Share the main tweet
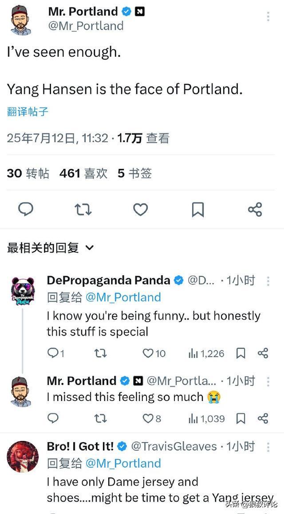Image resolution: width=284 pixels, height=514 pixels. tap(255, 209)
